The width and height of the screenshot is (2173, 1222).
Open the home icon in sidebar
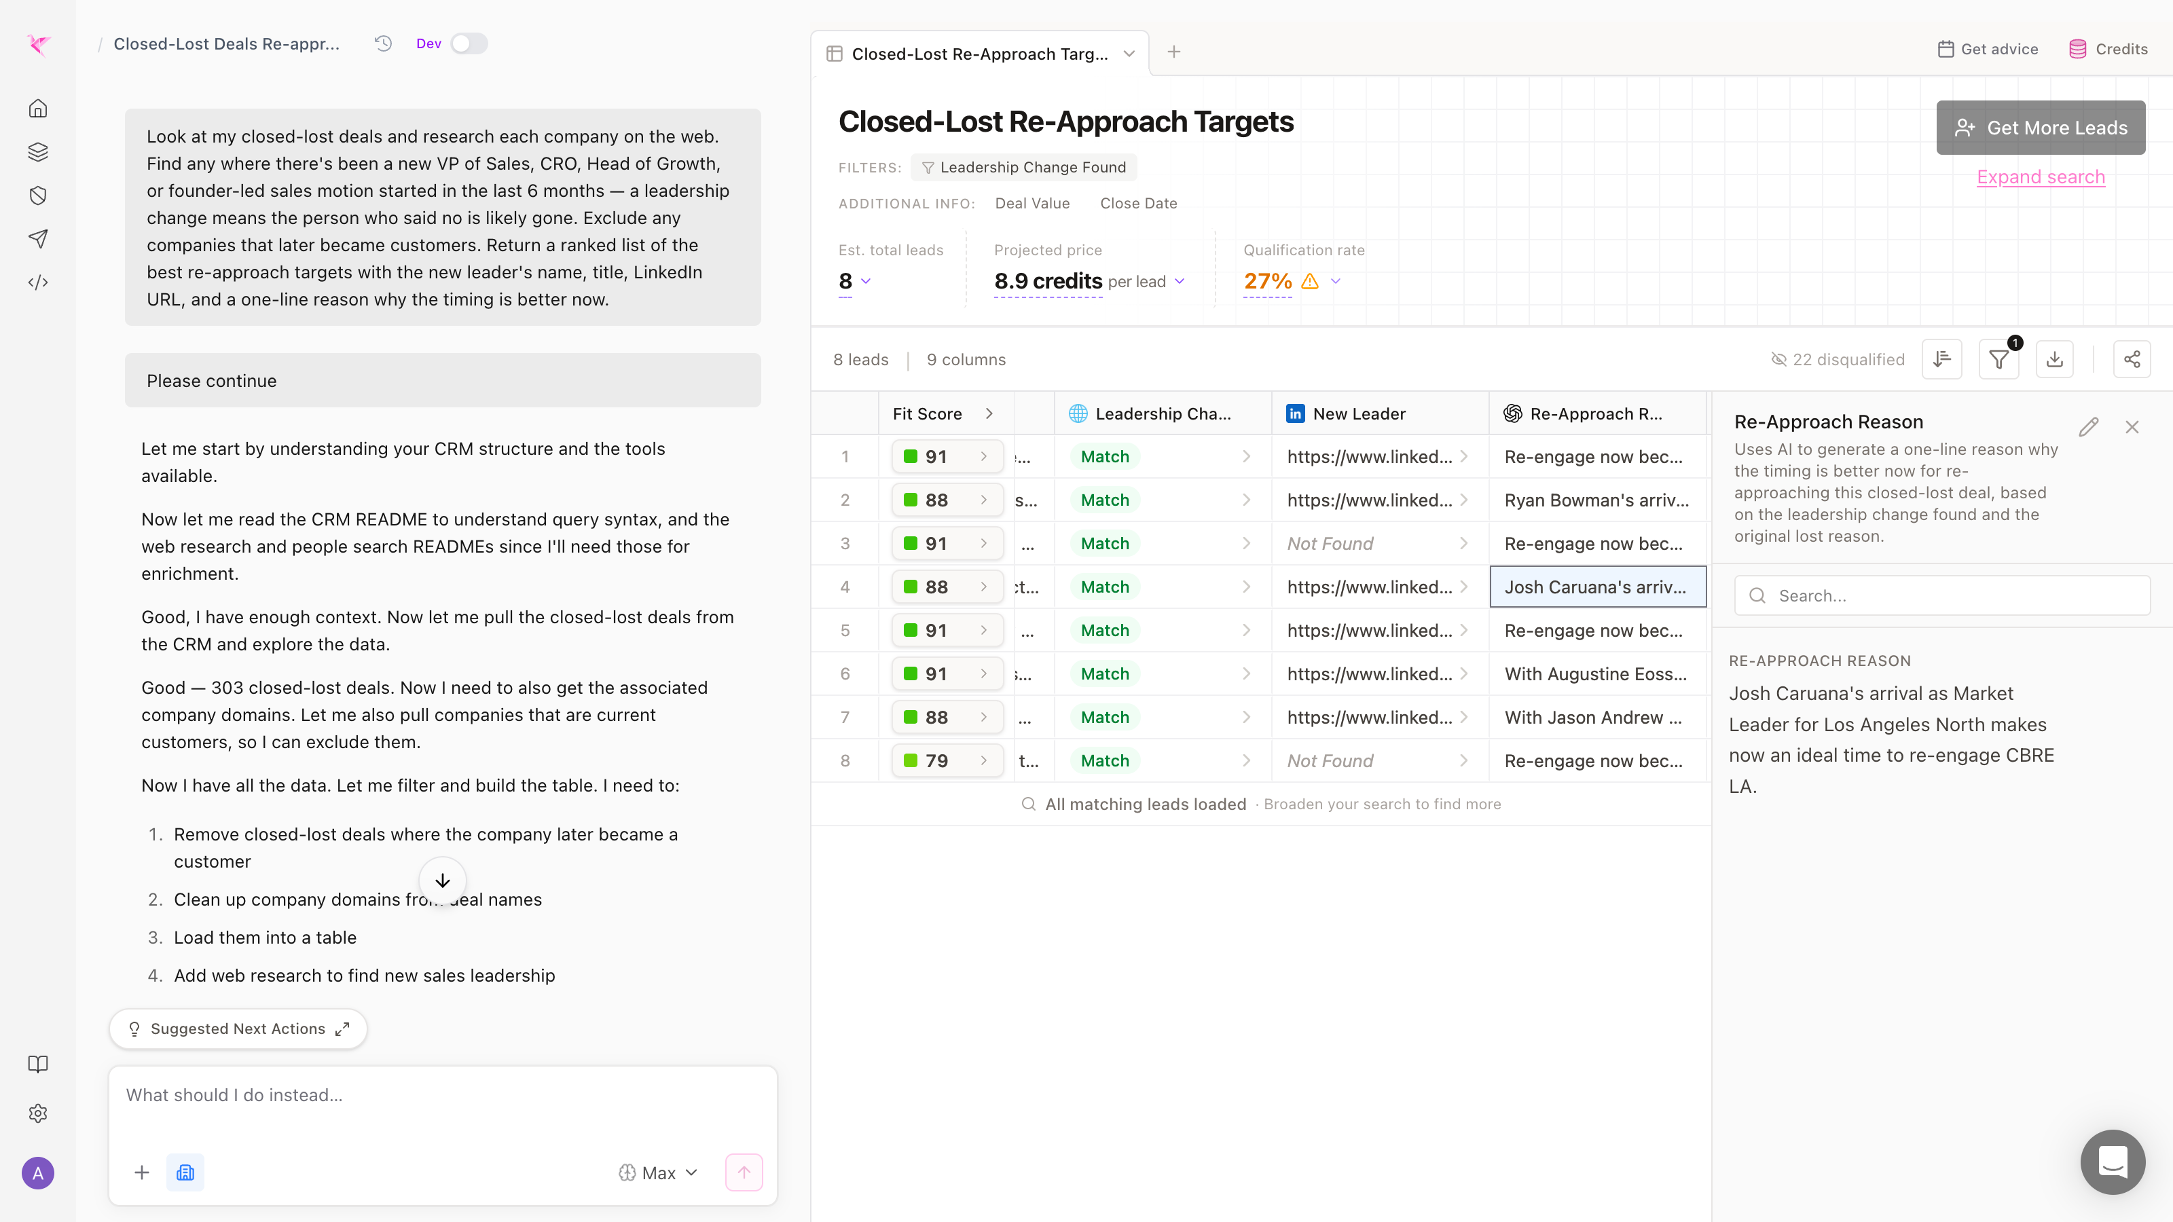click(x=38, y=109)
